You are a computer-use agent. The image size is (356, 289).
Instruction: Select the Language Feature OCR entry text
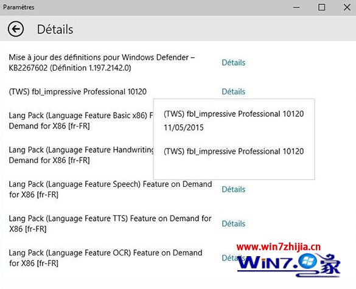[105, 258]
